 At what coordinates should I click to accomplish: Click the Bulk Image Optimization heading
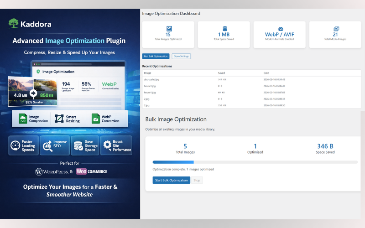tap(176, 119)
